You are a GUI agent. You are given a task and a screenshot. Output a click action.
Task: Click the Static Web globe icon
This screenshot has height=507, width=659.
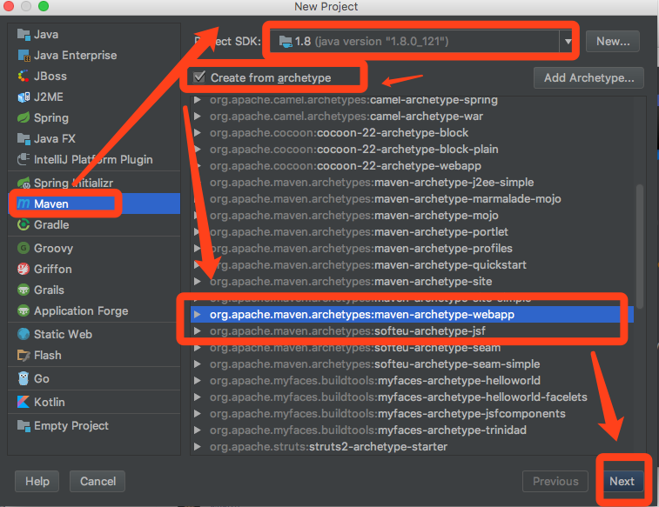coord(24,335)
